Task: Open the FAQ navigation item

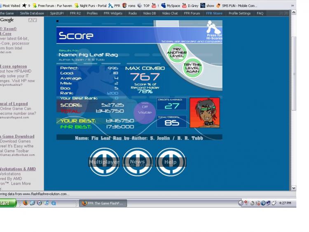Action: point(260,13)
